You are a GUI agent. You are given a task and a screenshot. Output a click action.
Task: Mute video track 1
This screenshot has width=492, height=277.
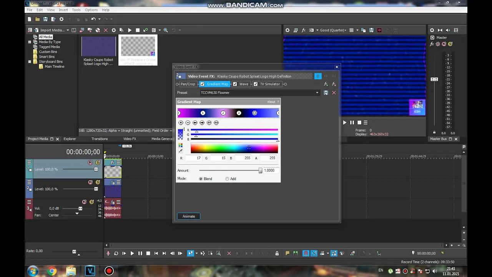coord(90,163)
